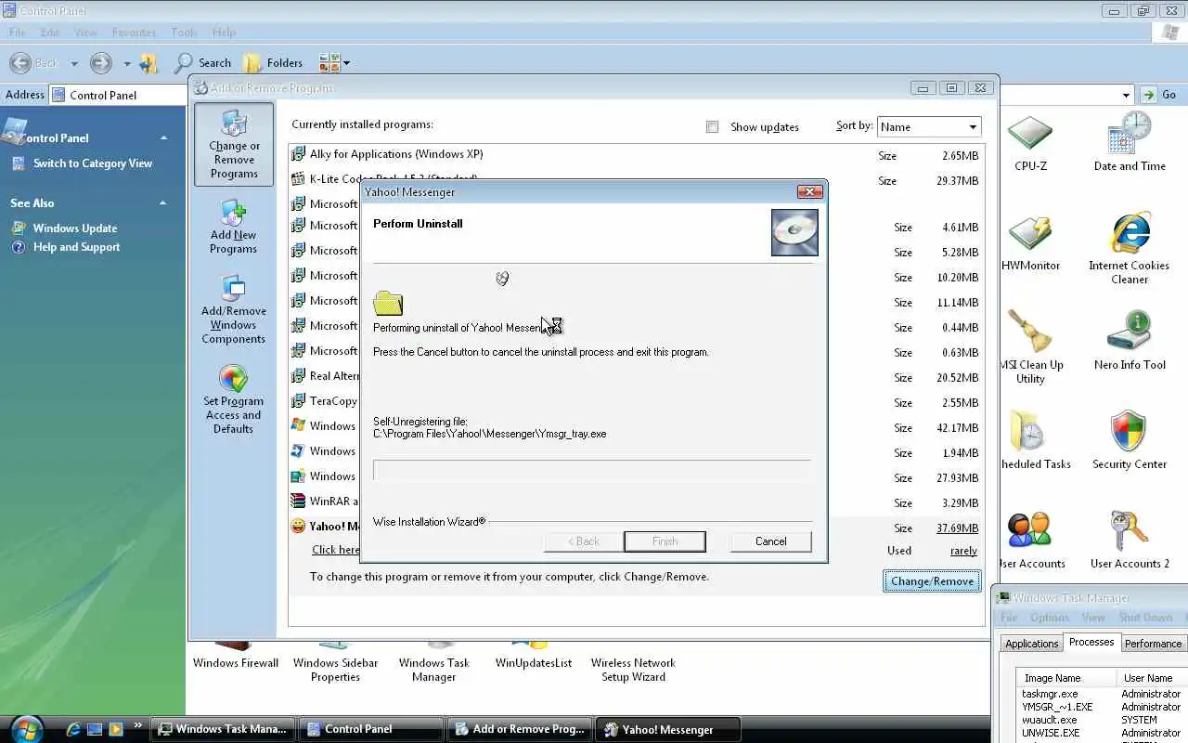Open Windows Task Manager control panel item
Viewport: 1188px width, 743px height.
pos(434,662)
